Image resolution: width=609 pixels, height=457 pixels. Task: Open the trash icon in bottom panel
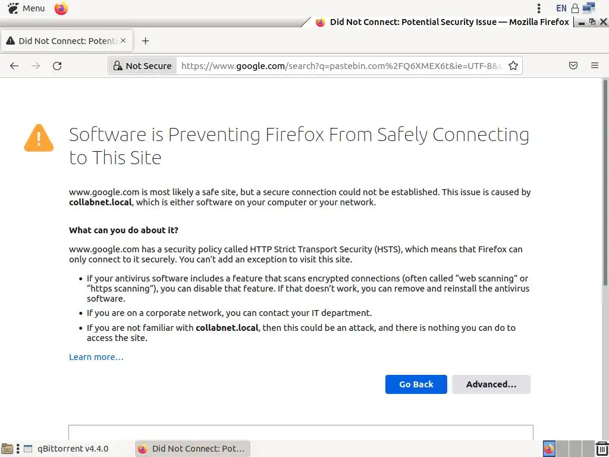(602, 449)
